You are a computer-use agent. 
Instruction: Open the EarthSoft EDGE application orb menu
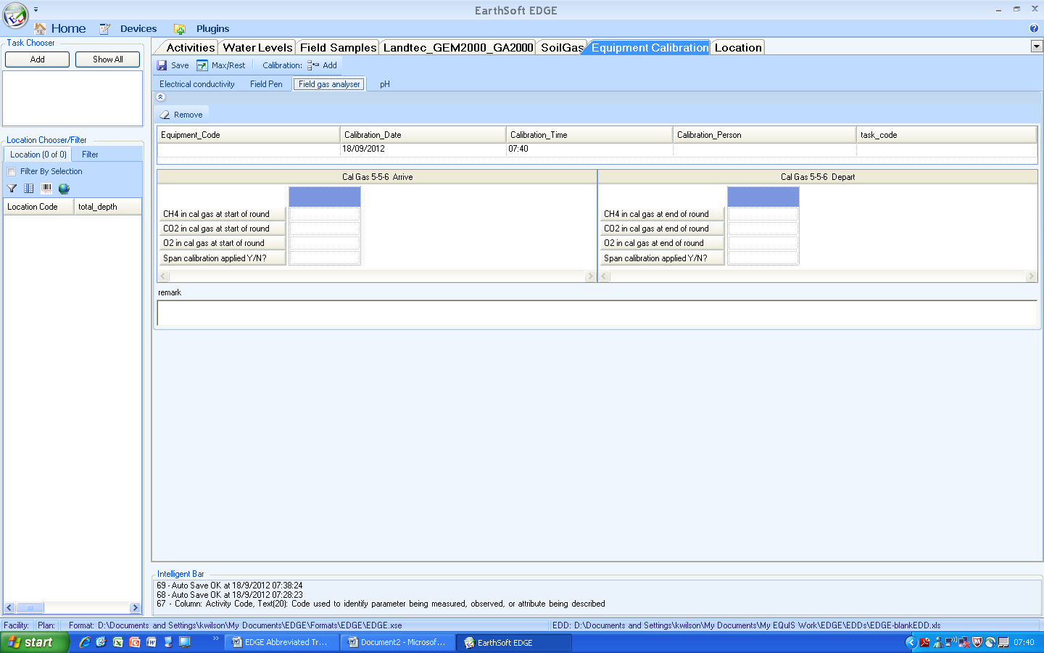(15, 15)
